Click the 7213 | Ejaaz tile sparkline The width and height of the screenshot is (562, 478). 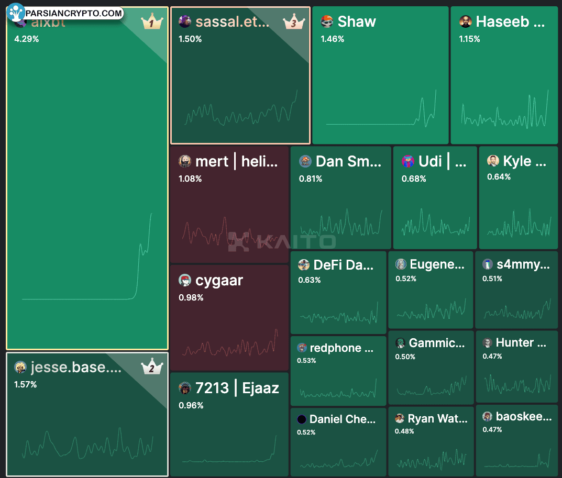(x=229, y=449)
